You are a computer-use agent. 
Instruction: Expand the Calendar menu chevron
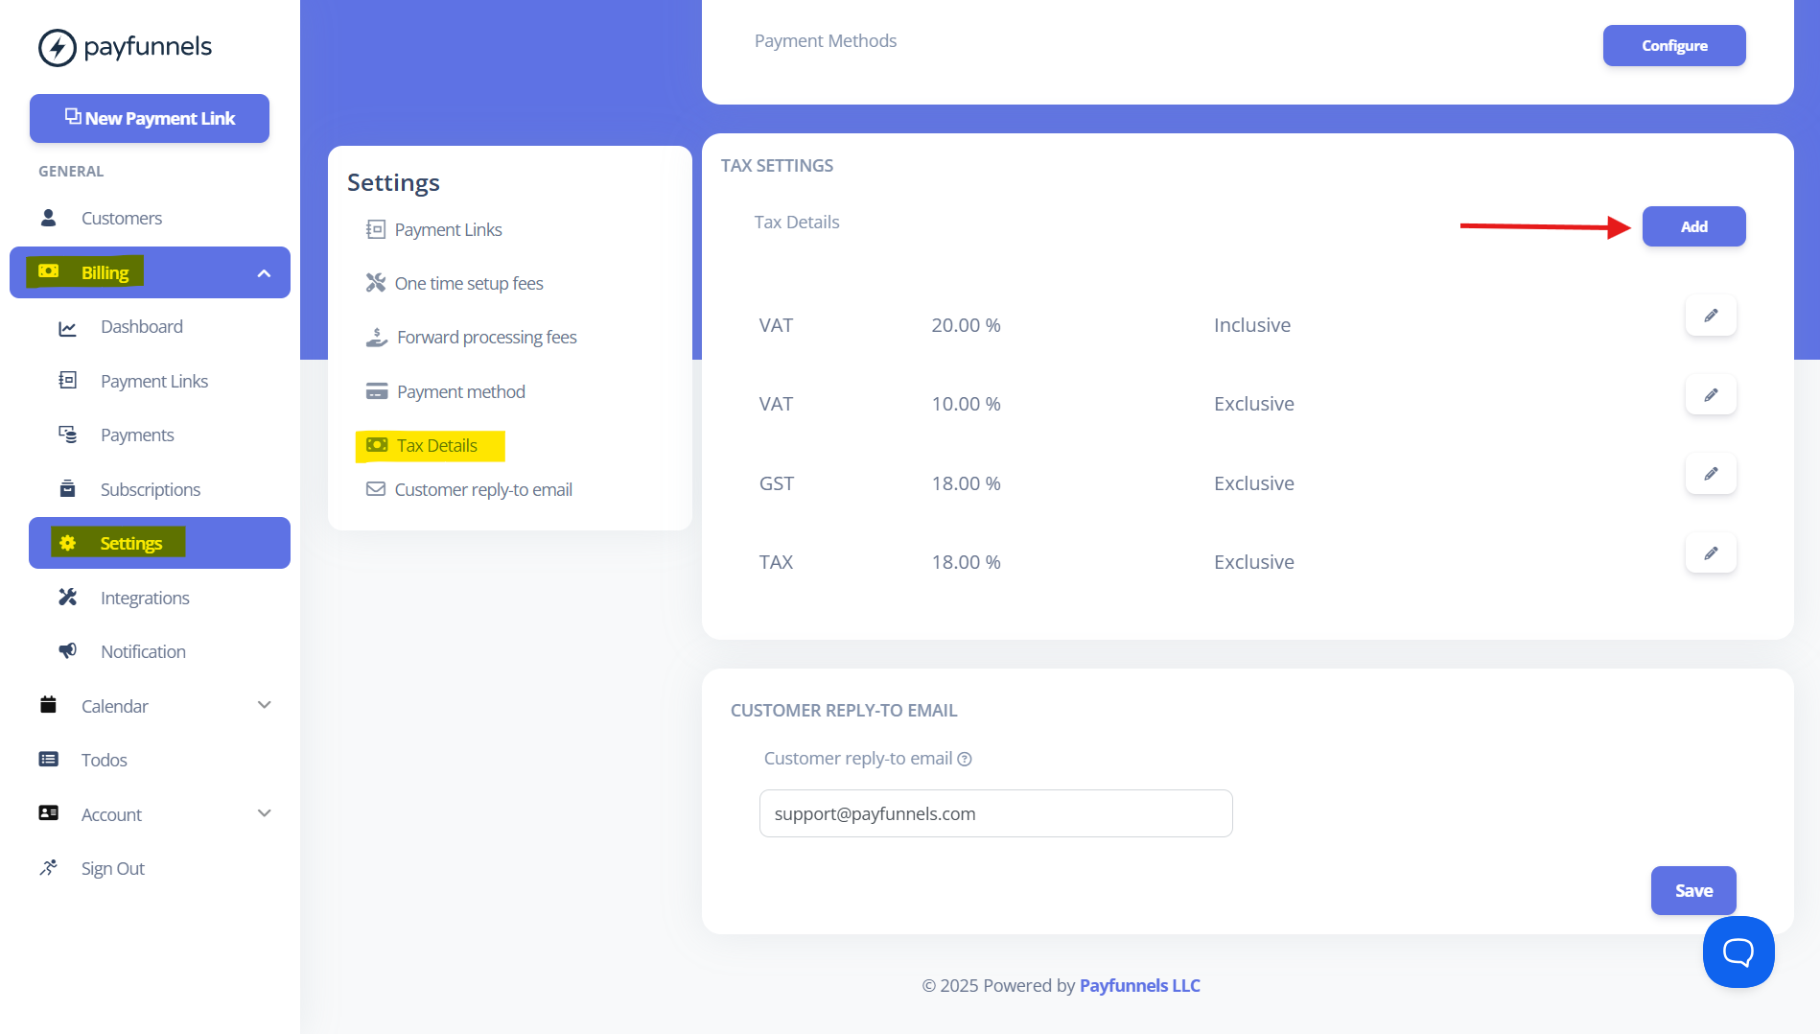coord(265,705)
